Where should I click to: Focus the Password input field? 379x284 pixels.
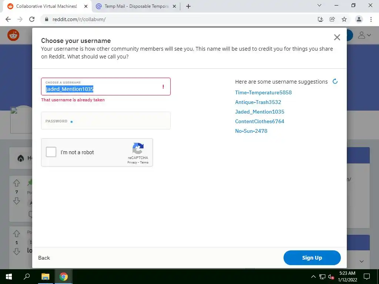106,121
